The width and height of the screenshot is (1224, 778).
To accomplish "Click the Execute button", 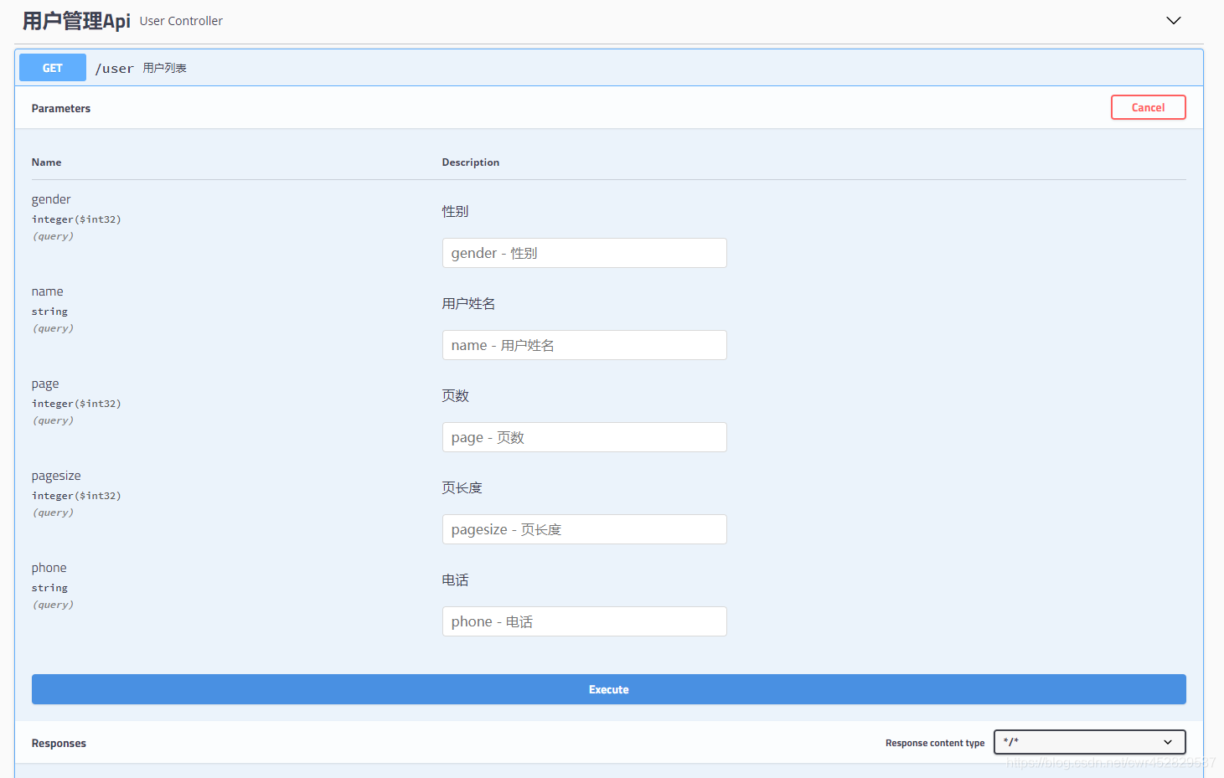I will pyautogui.click(x=608, y=689).
